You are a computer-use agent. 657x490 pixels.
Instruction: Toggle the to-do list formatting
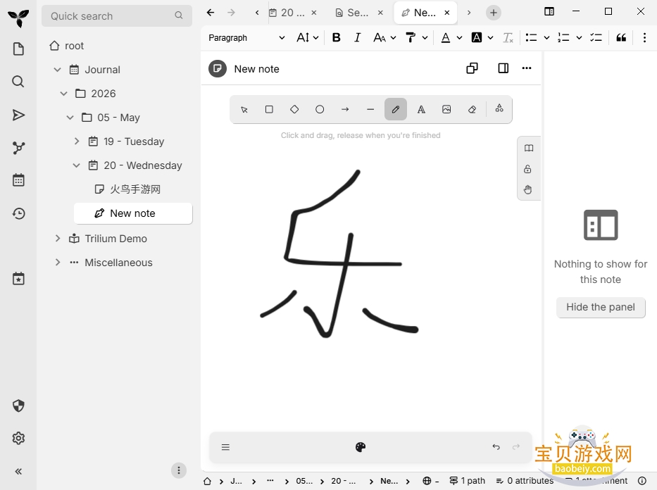596,38
